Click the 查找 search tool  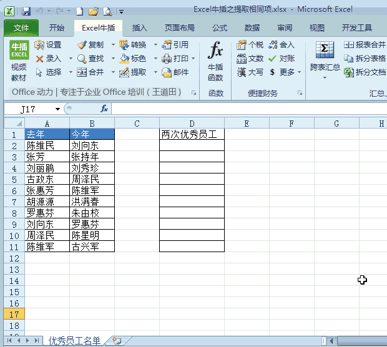click(91, 59)
